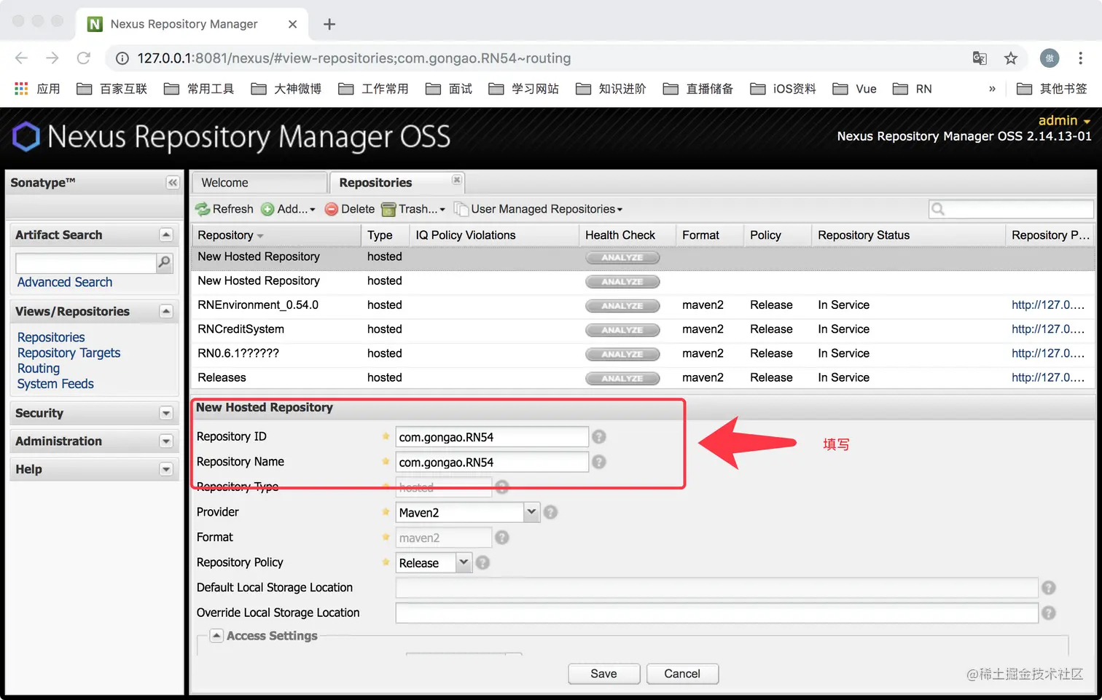The height and width of the screenshot is (700, 1102).
Task: Open a new browser tab
Action: (x=329, y=24)
